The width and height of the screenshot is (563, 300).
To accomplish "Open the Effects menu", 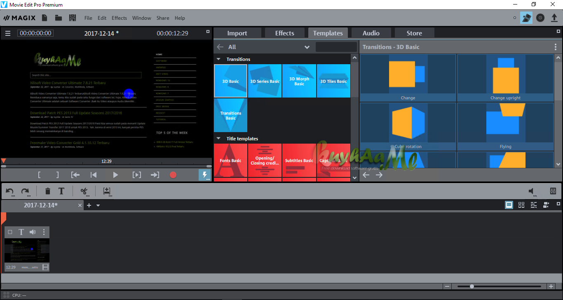I will coord(119,18).
